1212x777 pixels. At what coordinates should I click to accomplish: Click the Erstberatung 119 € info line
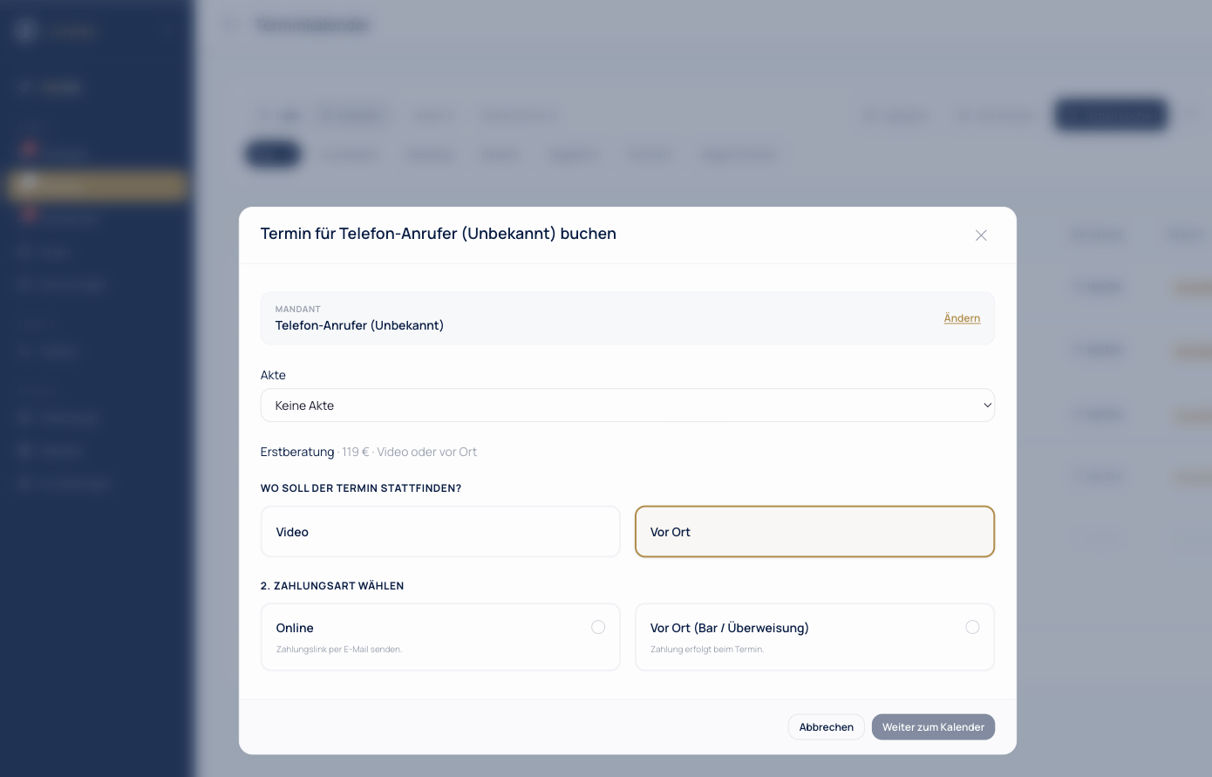click(x=369, y=452)
